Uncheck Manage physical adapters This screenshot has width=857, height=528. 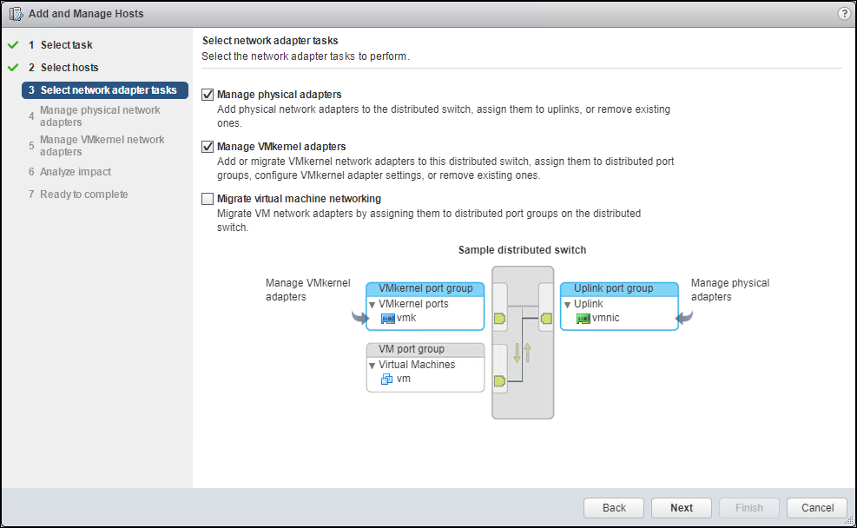point(207,94)
